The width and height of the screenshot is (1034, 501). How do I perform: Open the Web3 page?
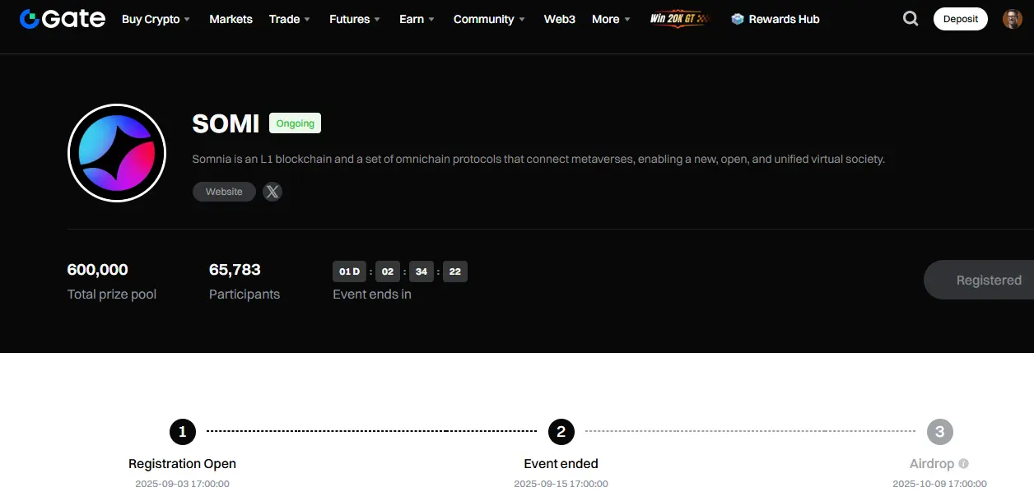point(560,19)
